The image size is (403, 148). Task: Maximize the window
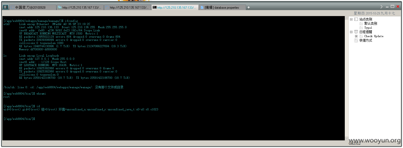[x=392, y=7]
